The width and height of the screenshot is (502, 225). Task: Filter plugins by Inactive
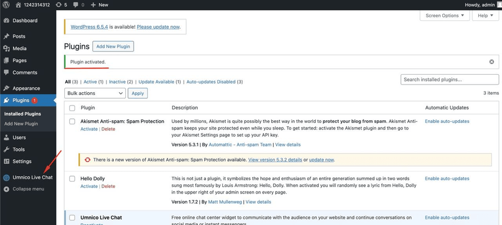[x=117, y=82]
